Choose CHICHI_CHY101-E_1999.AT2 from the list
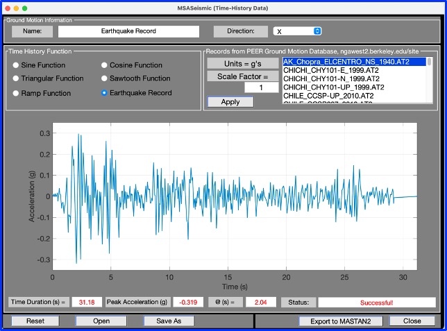This screenshot has width=447, height=331. pos(332,71)
